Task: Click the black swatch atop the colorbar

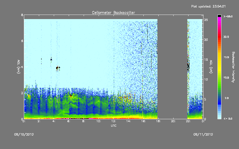Action: (219, 16)
